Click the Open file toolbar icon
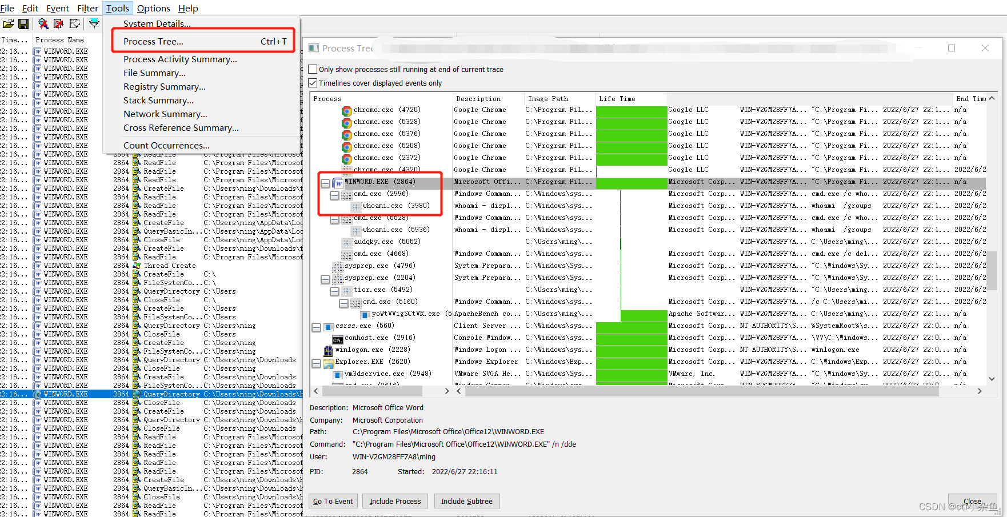Screen dimensions: 1007x517 pos(8,23)
